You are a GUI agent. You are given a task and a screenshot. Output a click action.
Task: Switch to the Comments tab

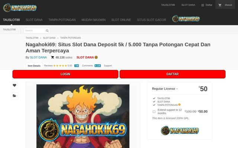tap(87, 66)
